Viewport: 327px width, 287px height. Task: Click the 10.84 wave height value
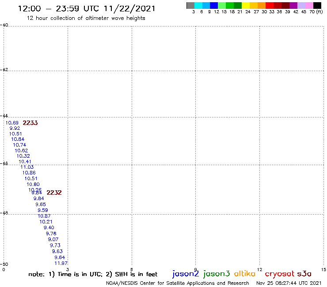point(18,139)
